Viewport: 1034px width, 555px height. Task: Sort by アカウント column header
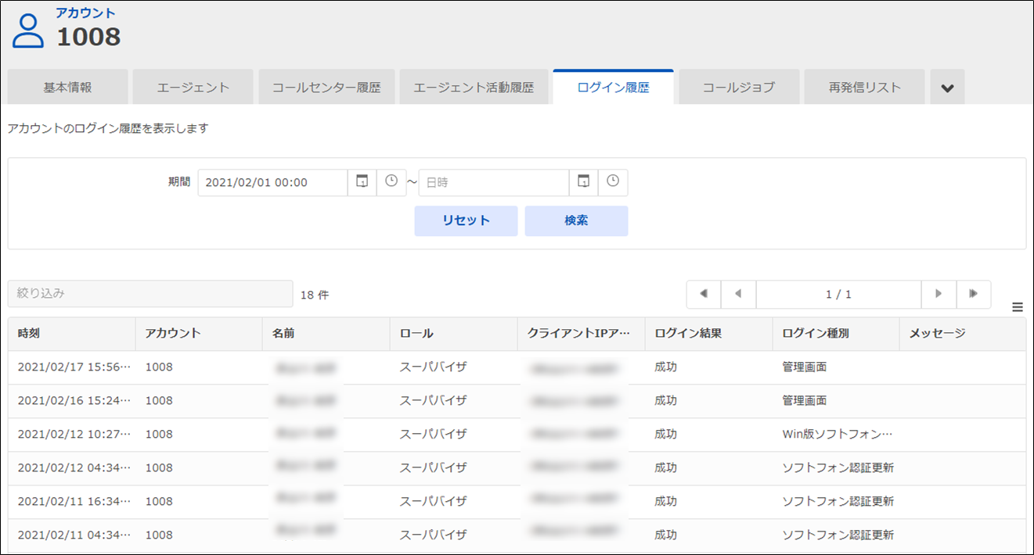199,333
